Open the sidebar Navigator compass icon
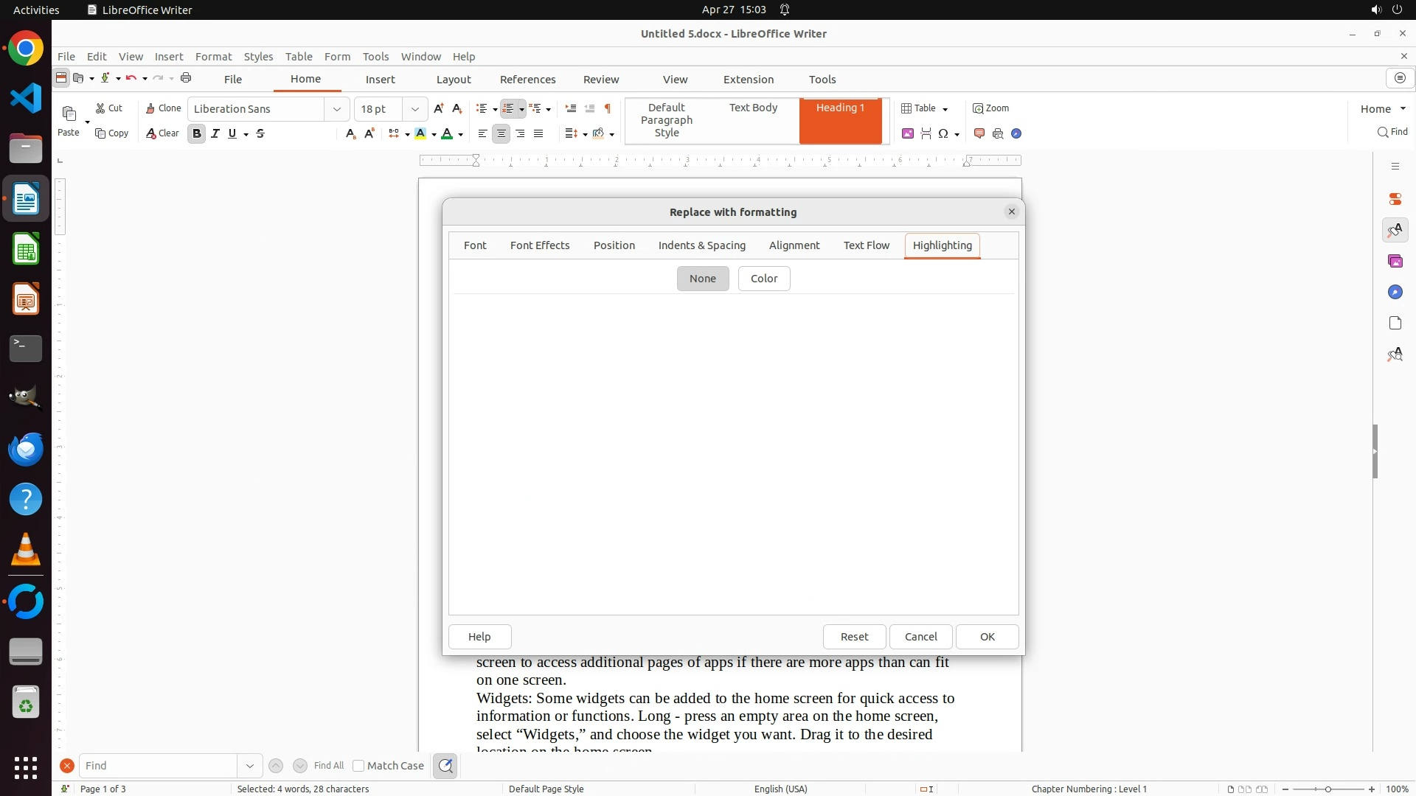This screenshot has width=1416, height=796. click(x=1395, y=293)
